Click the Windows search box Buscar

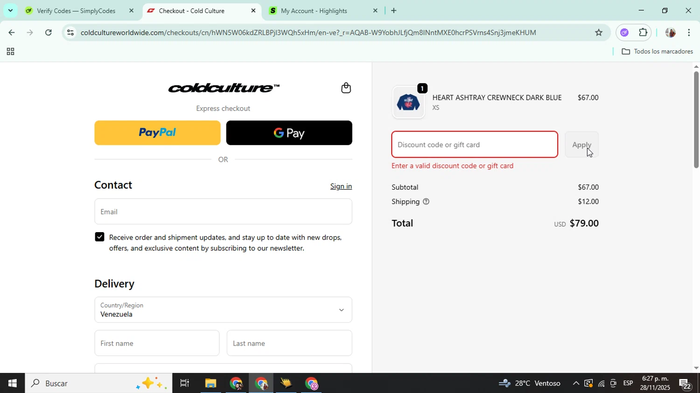98,384
